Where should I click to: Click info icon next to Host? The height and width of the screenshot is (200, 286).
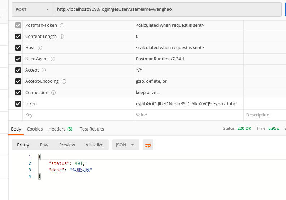pyautogui.click(x=40, y=48)
